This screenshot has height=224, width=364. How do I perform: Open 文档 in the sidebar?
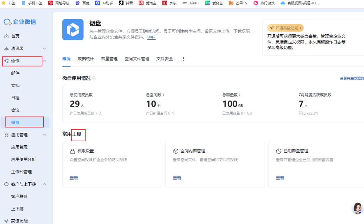tap(16, 85)
